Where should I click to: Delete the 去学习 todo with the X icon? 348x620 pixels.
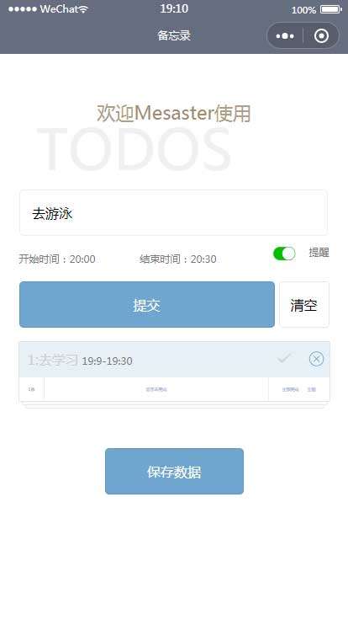[x=316, y=359]
